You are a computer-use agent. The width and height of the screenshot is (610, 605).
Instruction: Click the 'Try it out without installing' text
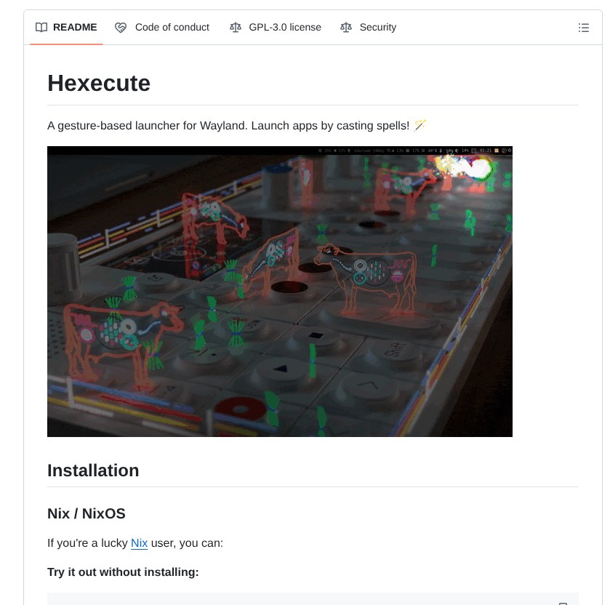point(123,572)
